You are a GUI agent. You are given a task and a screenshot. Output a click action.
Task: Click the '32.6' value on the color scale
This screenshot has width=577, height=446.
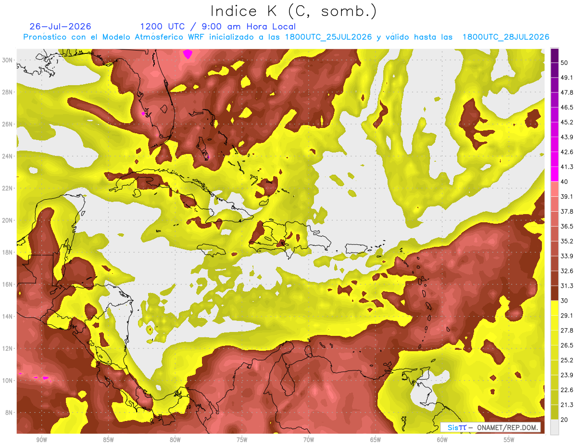click(566, 271)
